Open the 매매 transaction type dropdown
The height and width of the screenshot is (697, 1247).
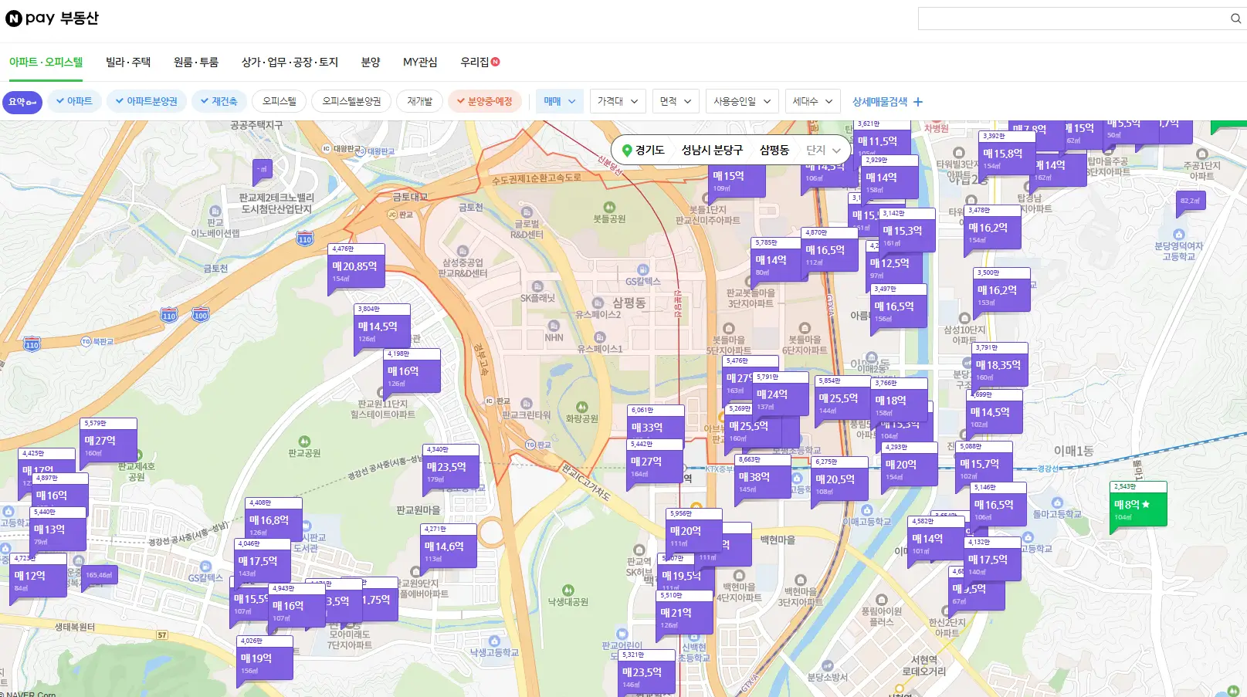(x=558, y=101)
